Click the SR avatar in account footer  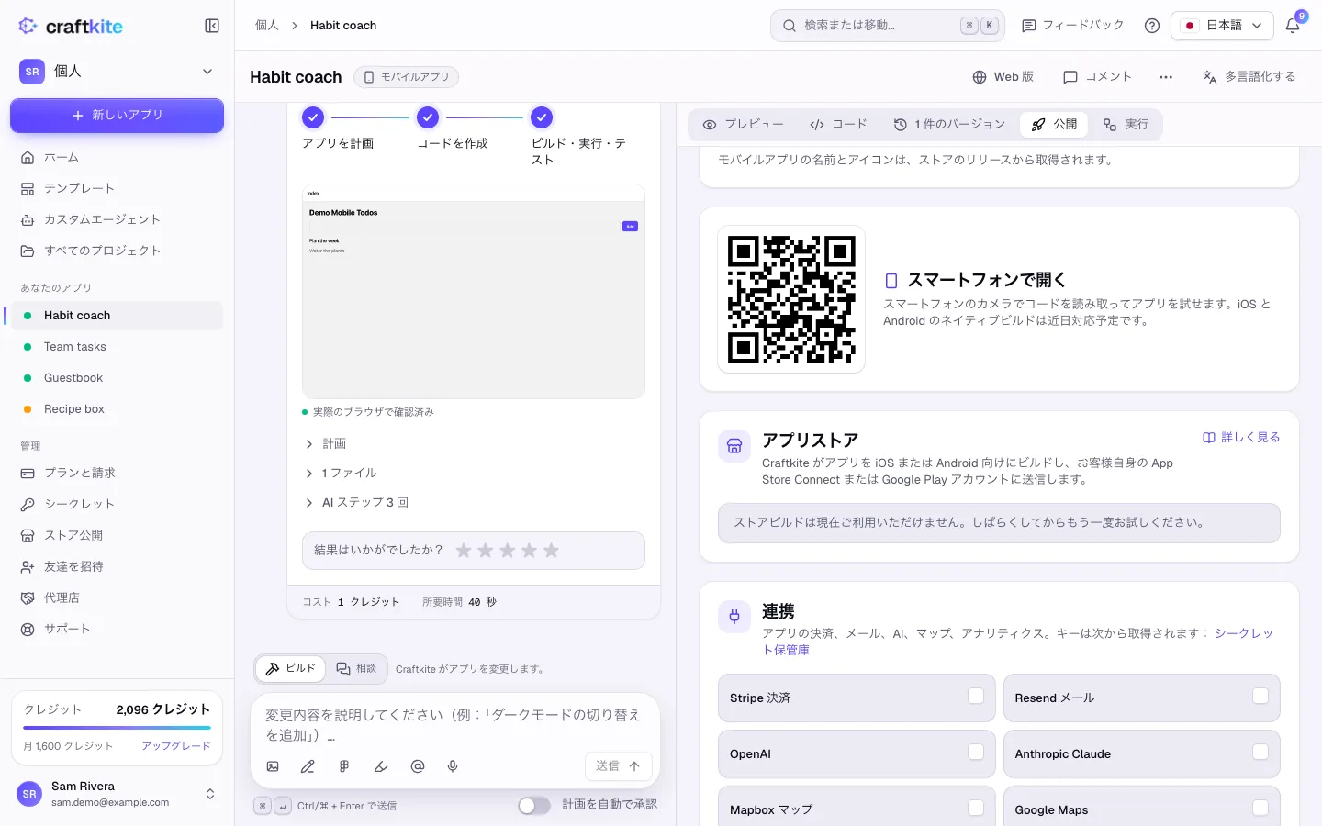[x=29, y=794]
